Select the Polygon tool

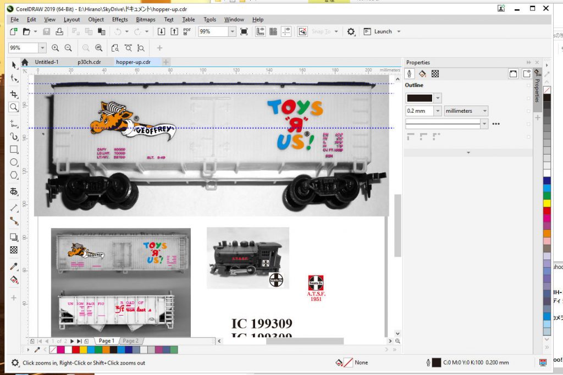14,175
